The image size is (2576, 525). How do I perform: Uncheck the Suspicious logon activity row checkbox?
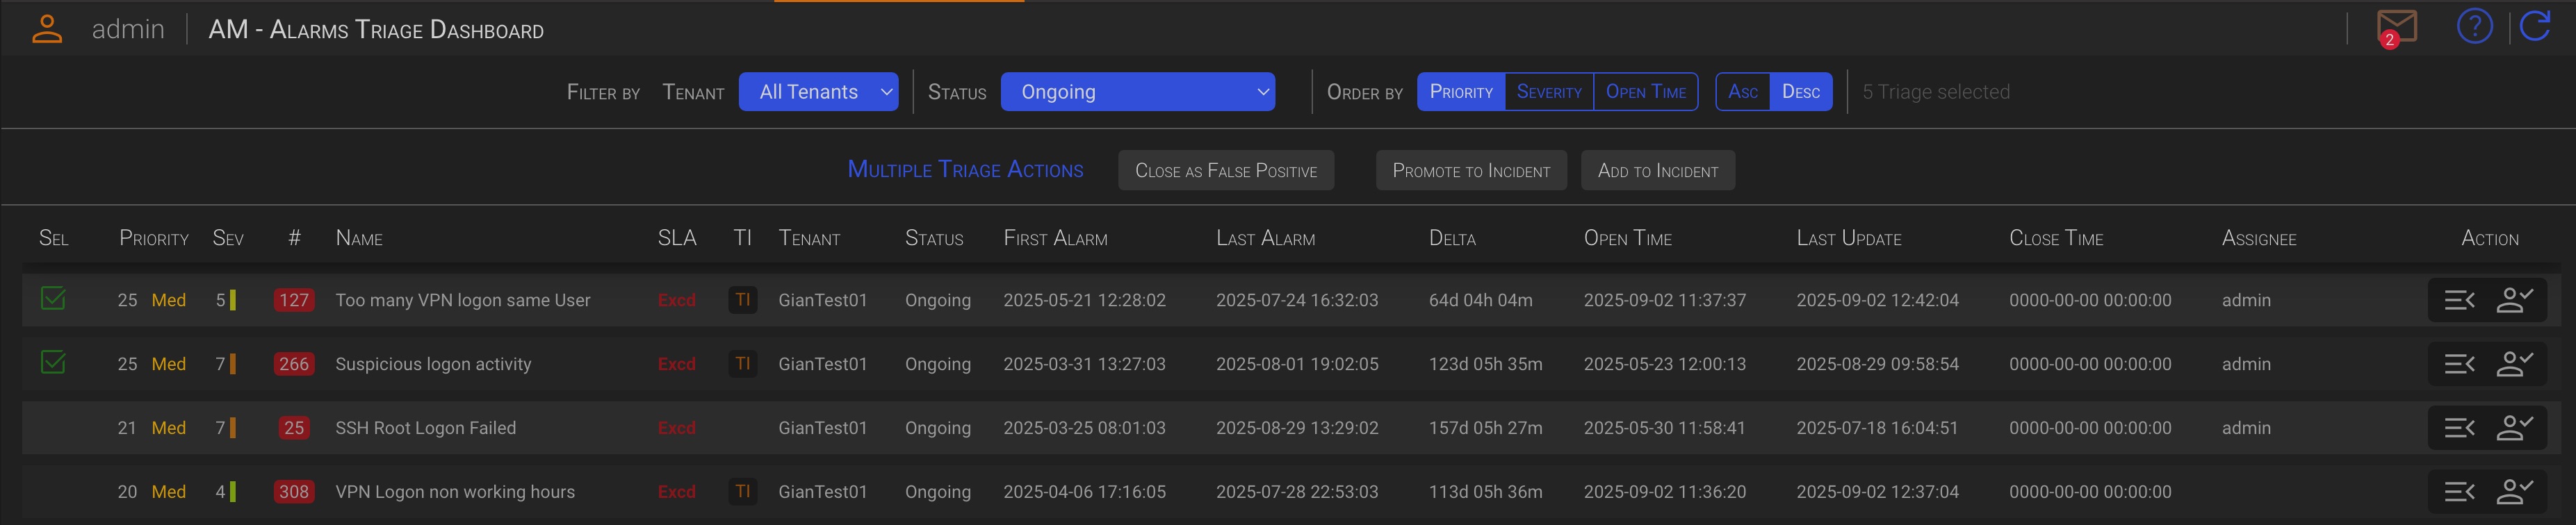point(53,362)
